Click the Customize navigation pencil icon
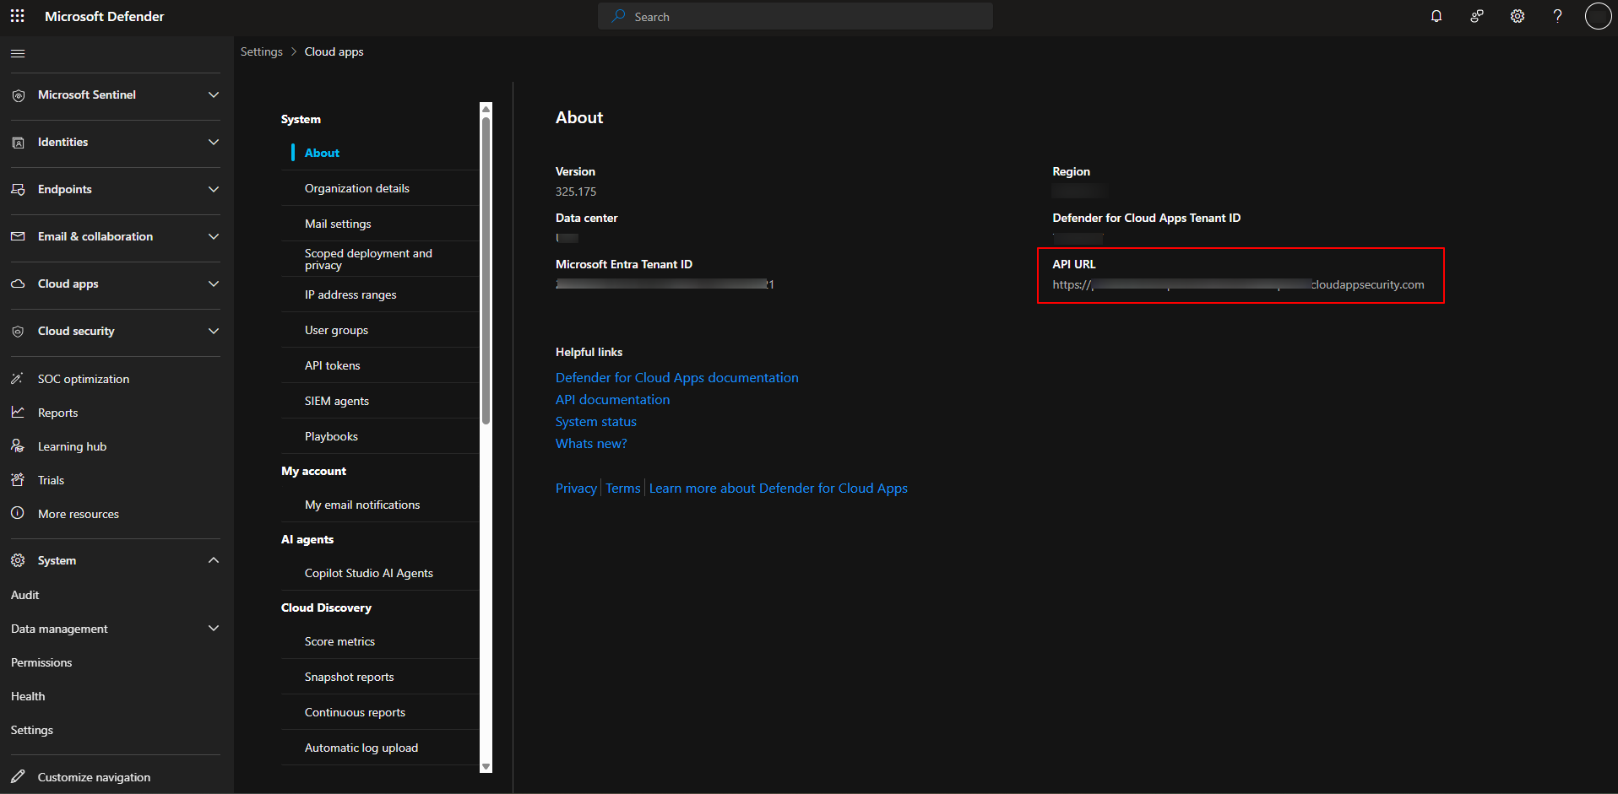The image size is (1618, 794). point(18,776)
